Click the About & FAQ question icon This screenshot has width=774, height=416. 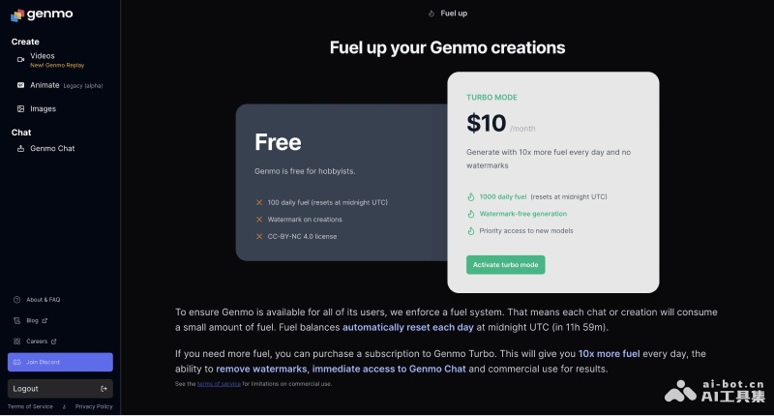tap(16, 300)
